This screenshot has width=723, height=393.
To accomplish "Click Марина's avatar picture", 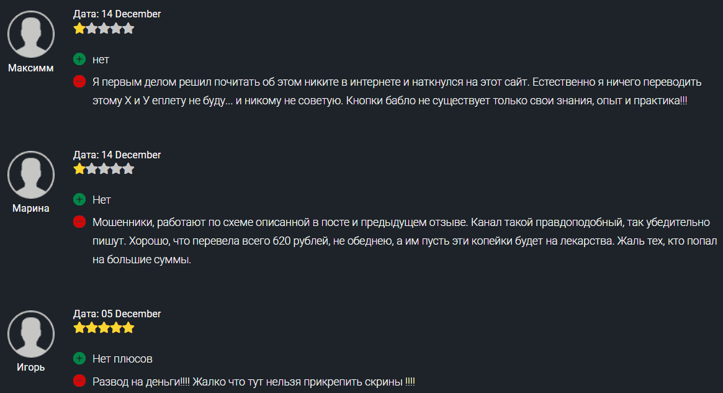I will coord(31,175).
